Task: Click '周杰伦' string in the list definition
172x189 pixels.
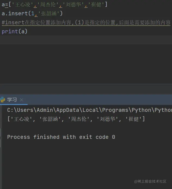Action: point(48,5)
